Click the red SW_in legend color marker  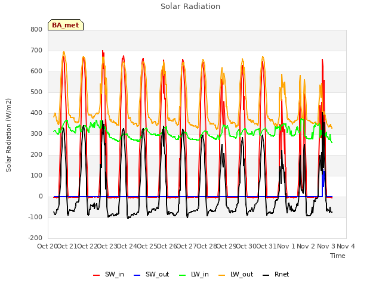(97, 275)
